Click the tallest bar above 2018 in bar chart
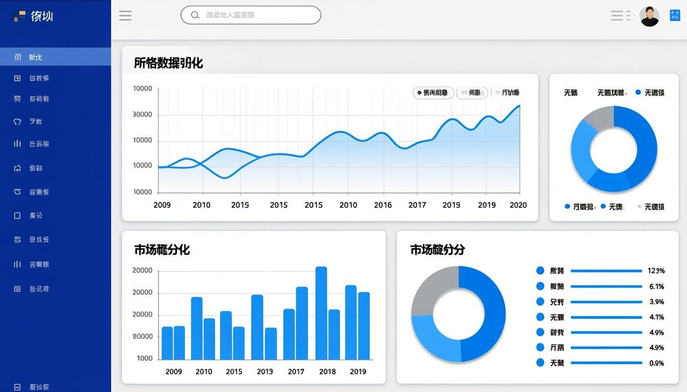Viewport: 687px width, 392px height. pos(321,313)
